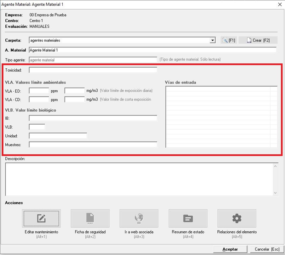285x255 pixels.
Task: Click the Muestreo input field
Action: click(93, 144)
